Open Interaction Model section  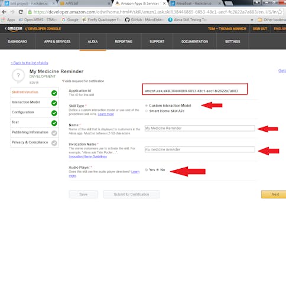tap(35, 102)
